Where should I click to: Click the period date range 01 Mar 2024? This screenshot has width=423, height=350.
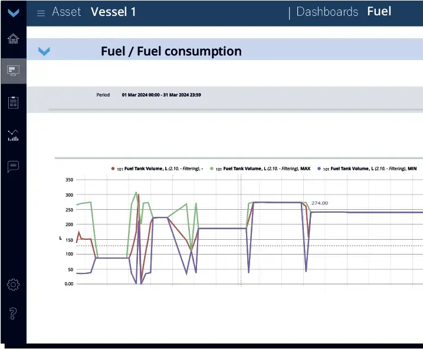(161, 94)
